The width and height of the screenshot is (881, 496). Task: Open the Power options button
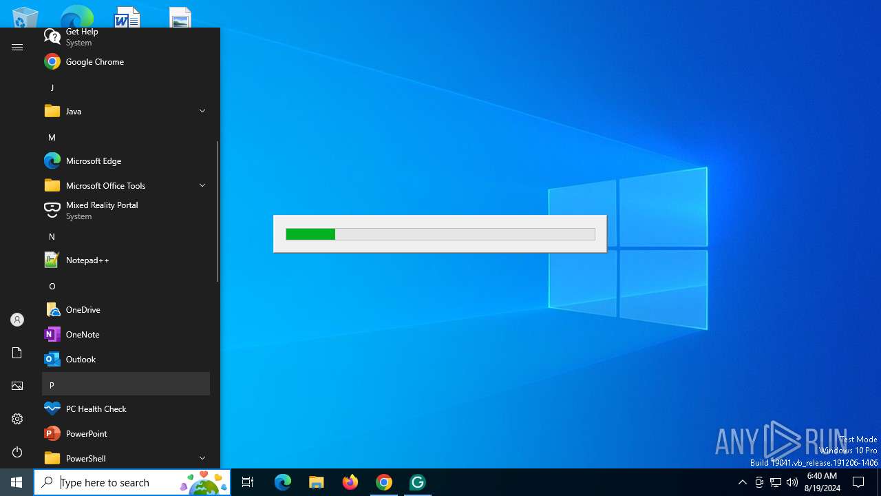[x=17, y=452]
